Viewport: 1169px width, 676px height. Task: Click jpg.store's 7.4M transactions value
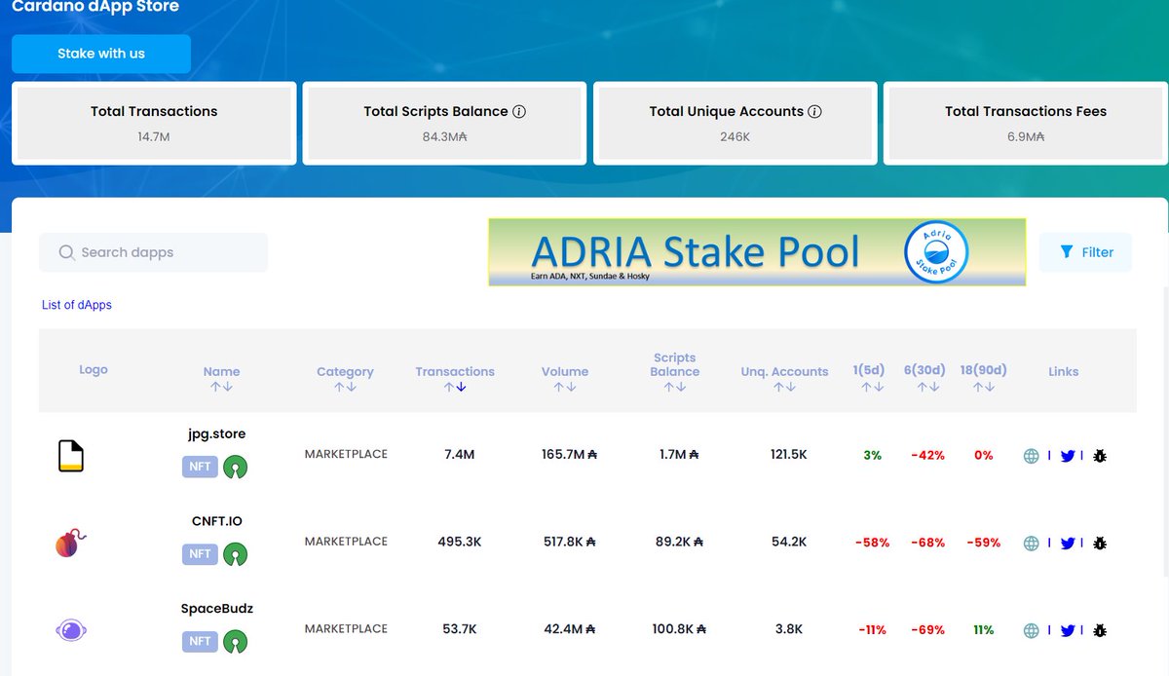pos(459,455)
